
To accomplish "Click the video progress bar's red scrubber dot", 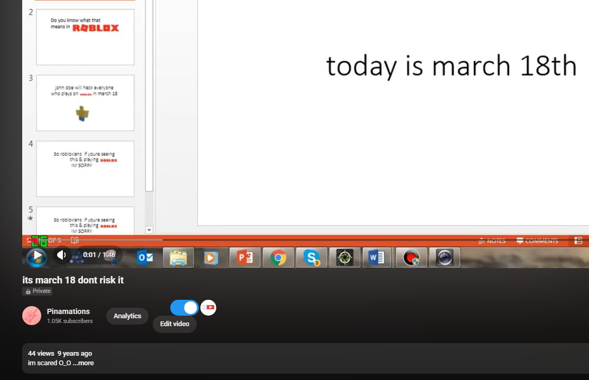I will (x=34, y=240).
